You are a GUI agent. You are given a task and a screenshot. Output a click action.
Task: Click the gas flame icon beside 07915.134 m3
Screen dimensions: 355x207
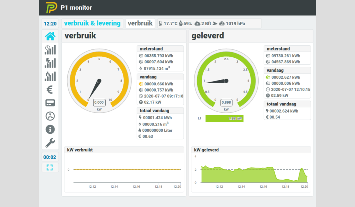pos(141,68)
